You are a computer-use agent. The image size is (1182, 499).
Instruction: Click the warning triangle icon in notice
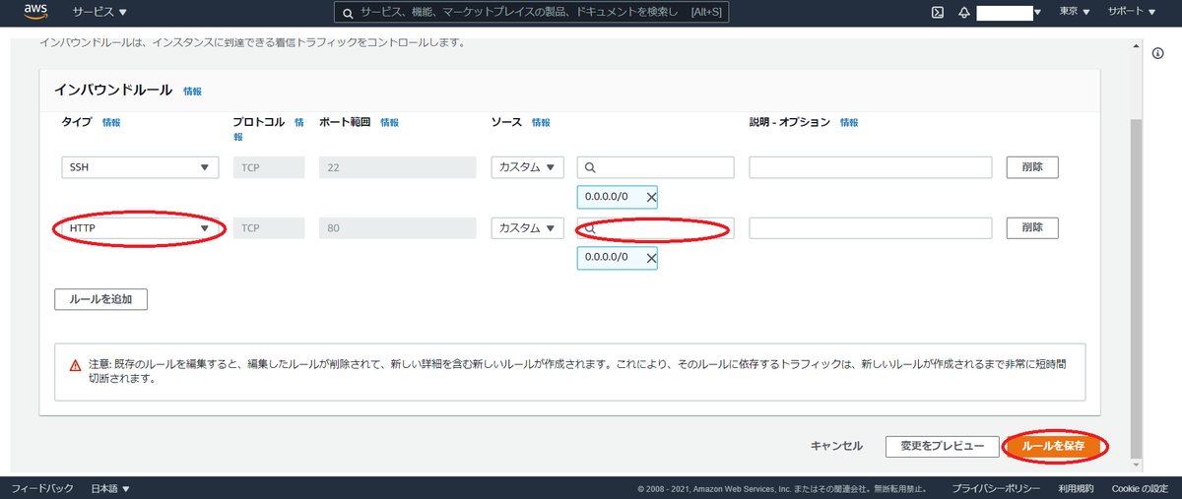click(x=76, y=365)
